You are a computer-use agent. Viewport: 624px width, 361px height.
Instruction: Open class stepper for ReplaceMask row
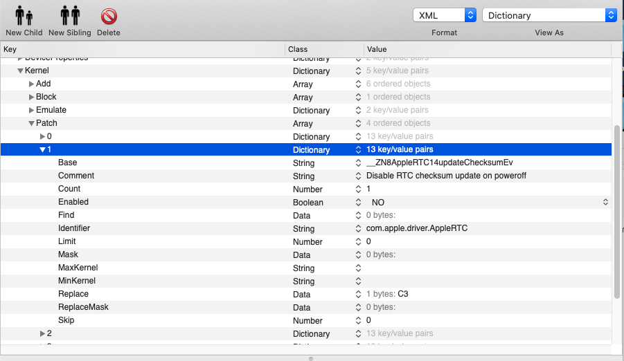(358, 307)
